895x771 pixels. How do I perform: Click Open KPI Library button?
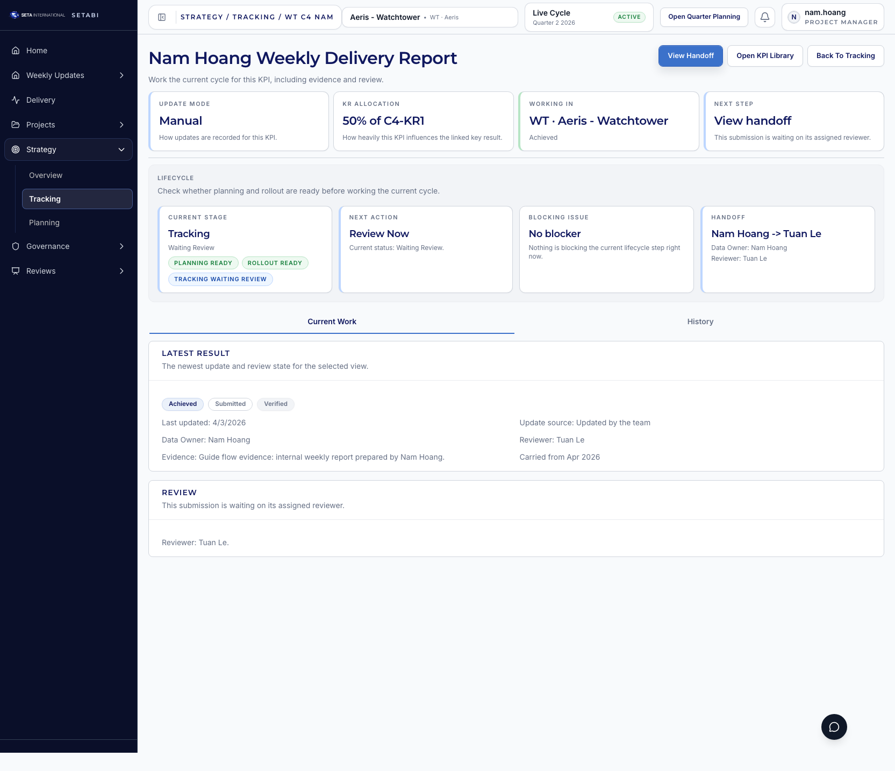(x=764, y=56)
